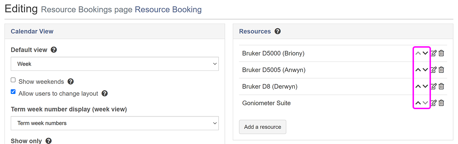Edit the Bruker D5000 (Briony) resource

click(x=434, y=53)
